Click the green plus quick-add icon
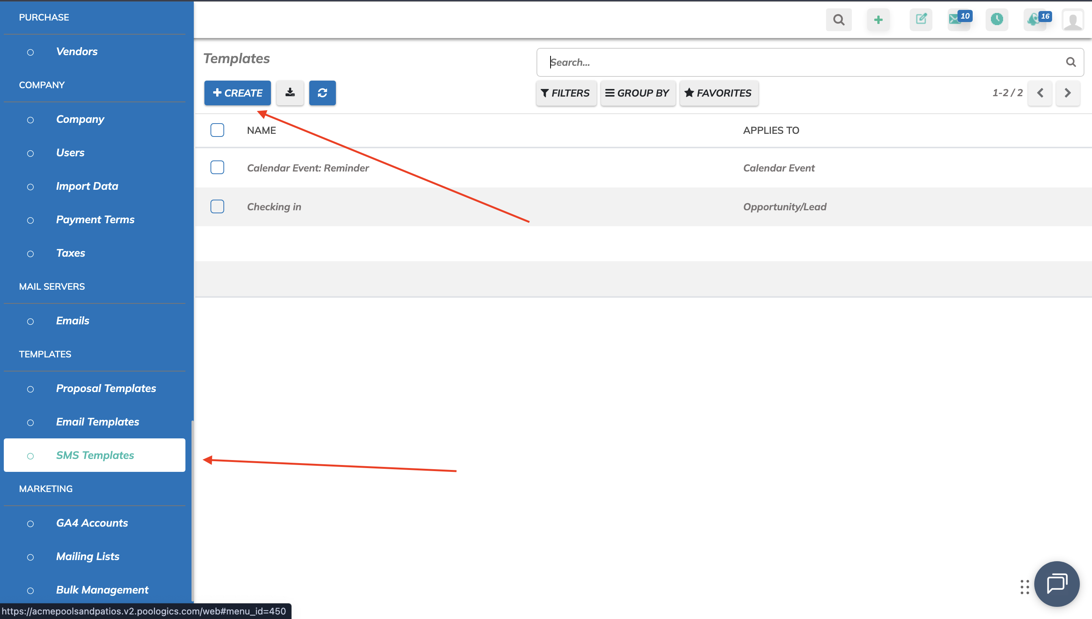 tap(878, 19)
